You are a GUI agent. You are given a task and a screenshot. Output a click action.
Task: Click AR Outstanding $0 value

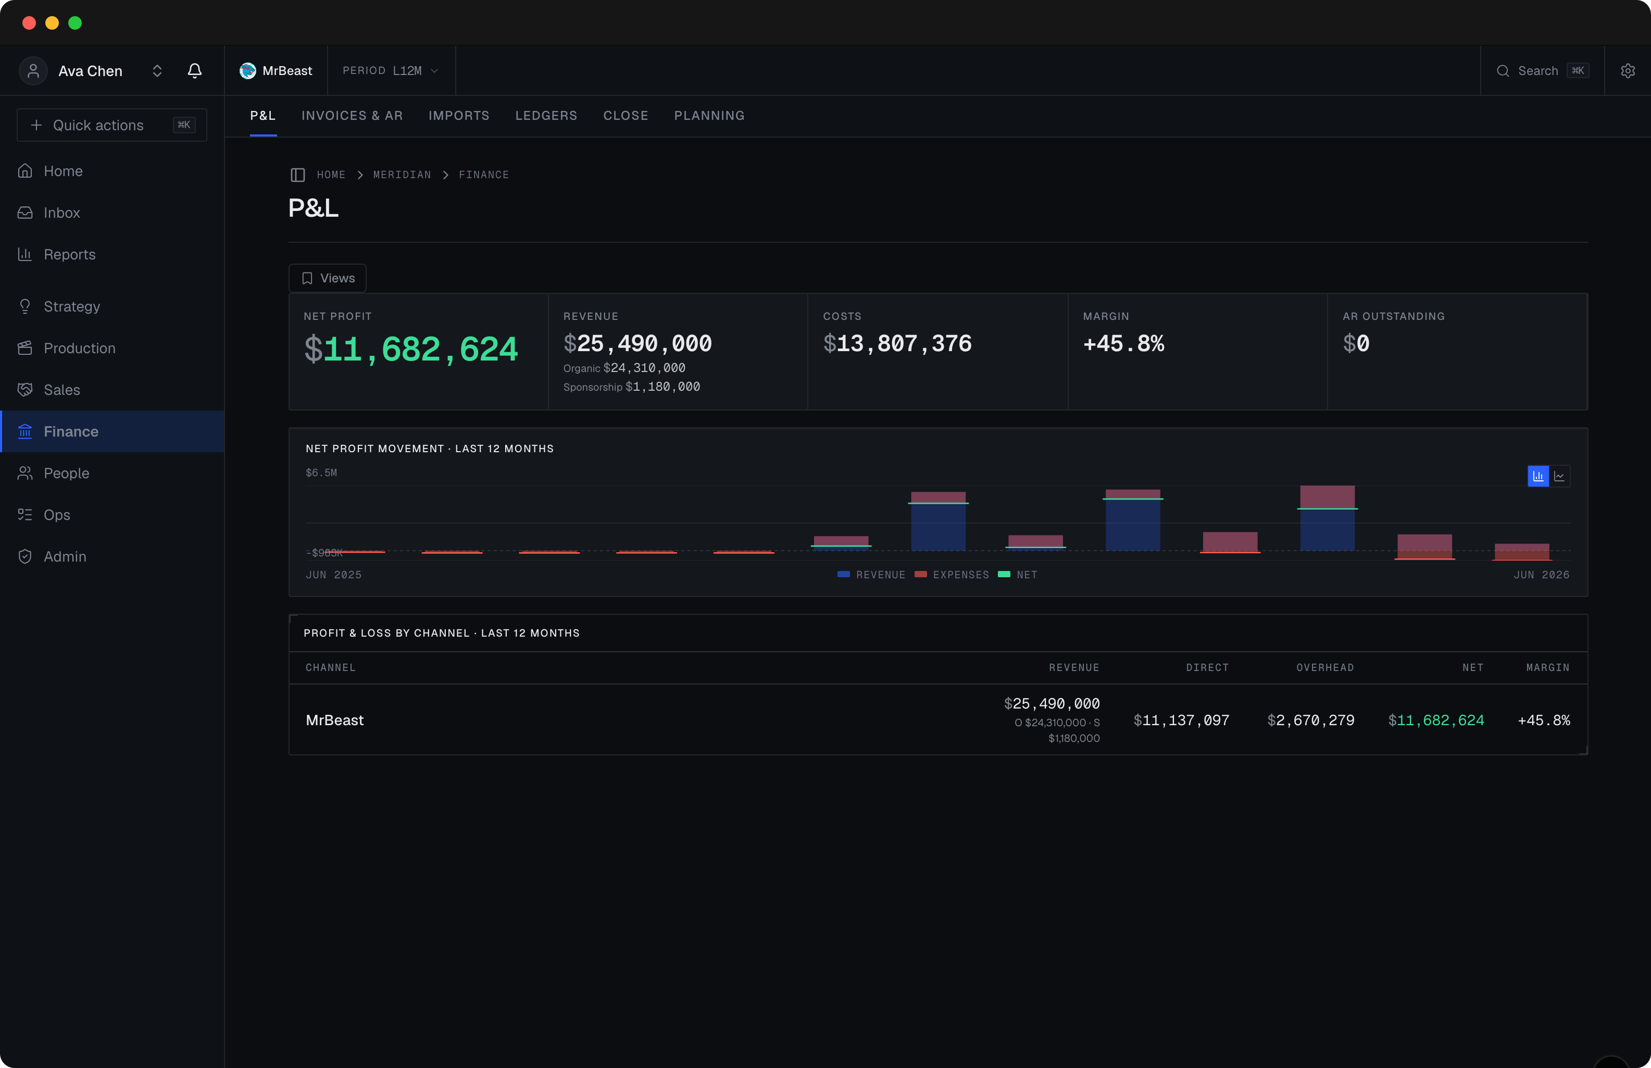(x=1356, y=343)
